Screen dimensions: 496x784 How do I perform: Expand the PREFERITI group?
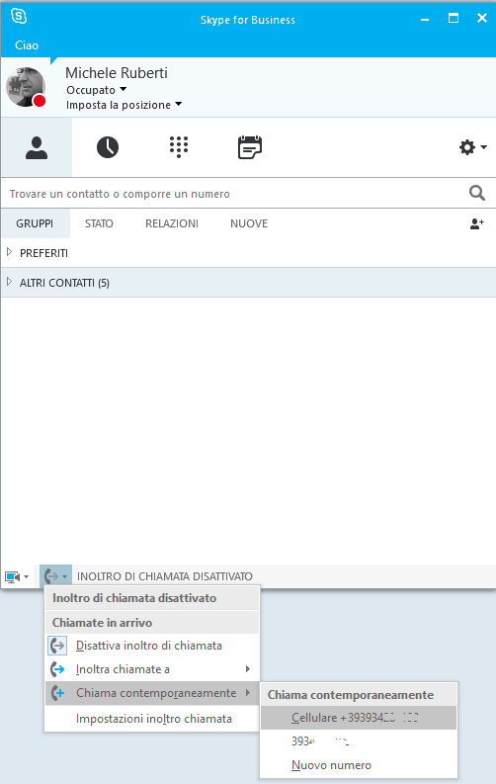click(9, 252)
